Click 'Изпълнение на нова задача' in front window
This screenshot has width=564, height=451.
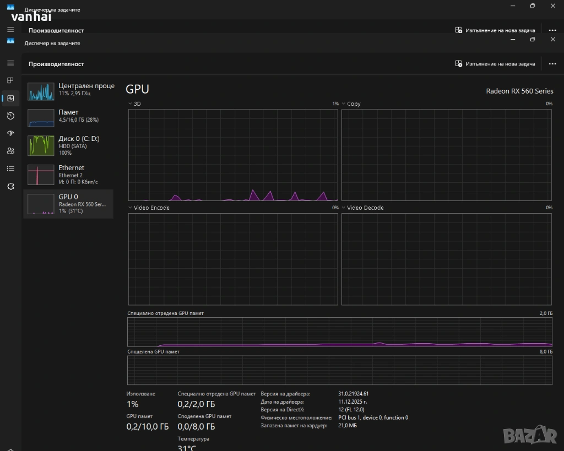495,64
